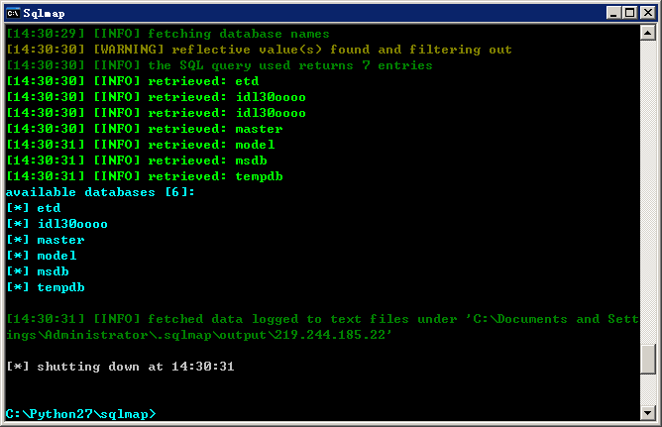Image resolution: width=662 pixels, height=427 pixels.
Task: Click the 'available databases [6]:' heading
Action: [100, 192]
